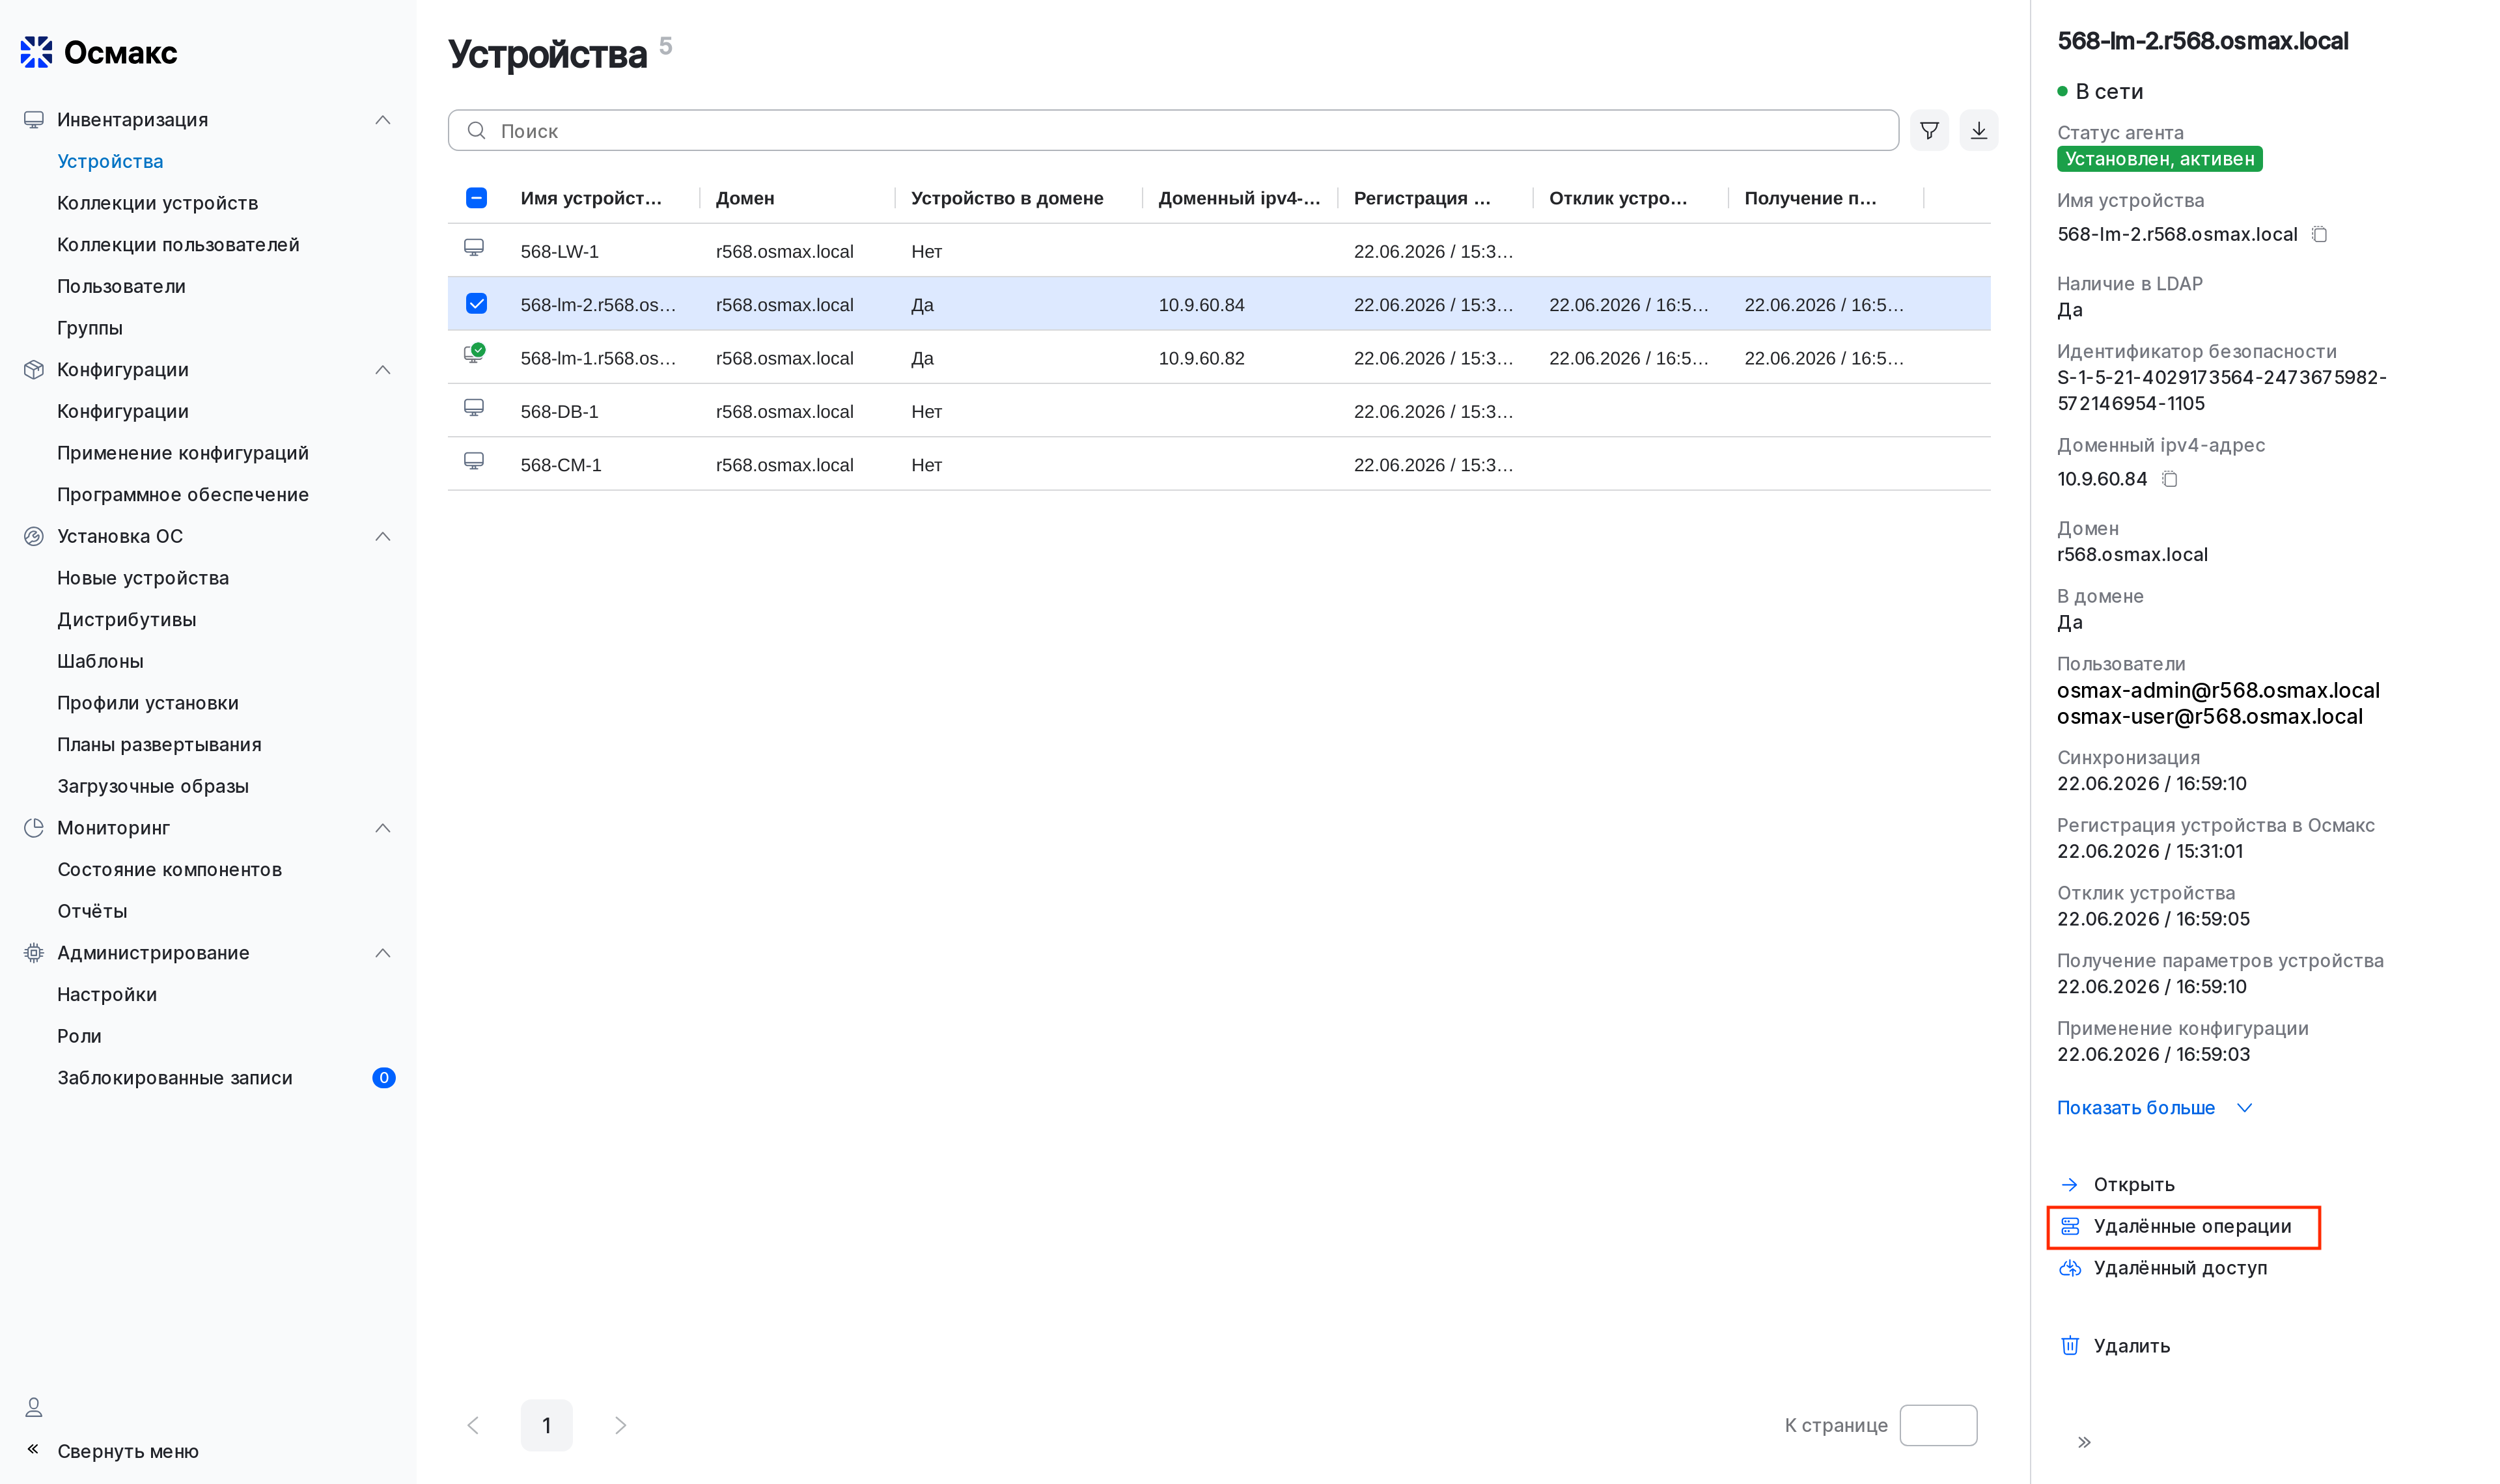Sort by Домен column header
Screen dimensions: 2500x1484
(745, 198)
